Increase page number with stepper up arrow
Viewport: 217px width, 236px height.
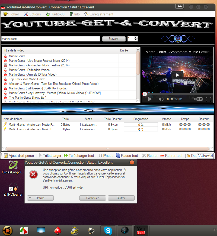pyautogui.click(x=136, y=37)
